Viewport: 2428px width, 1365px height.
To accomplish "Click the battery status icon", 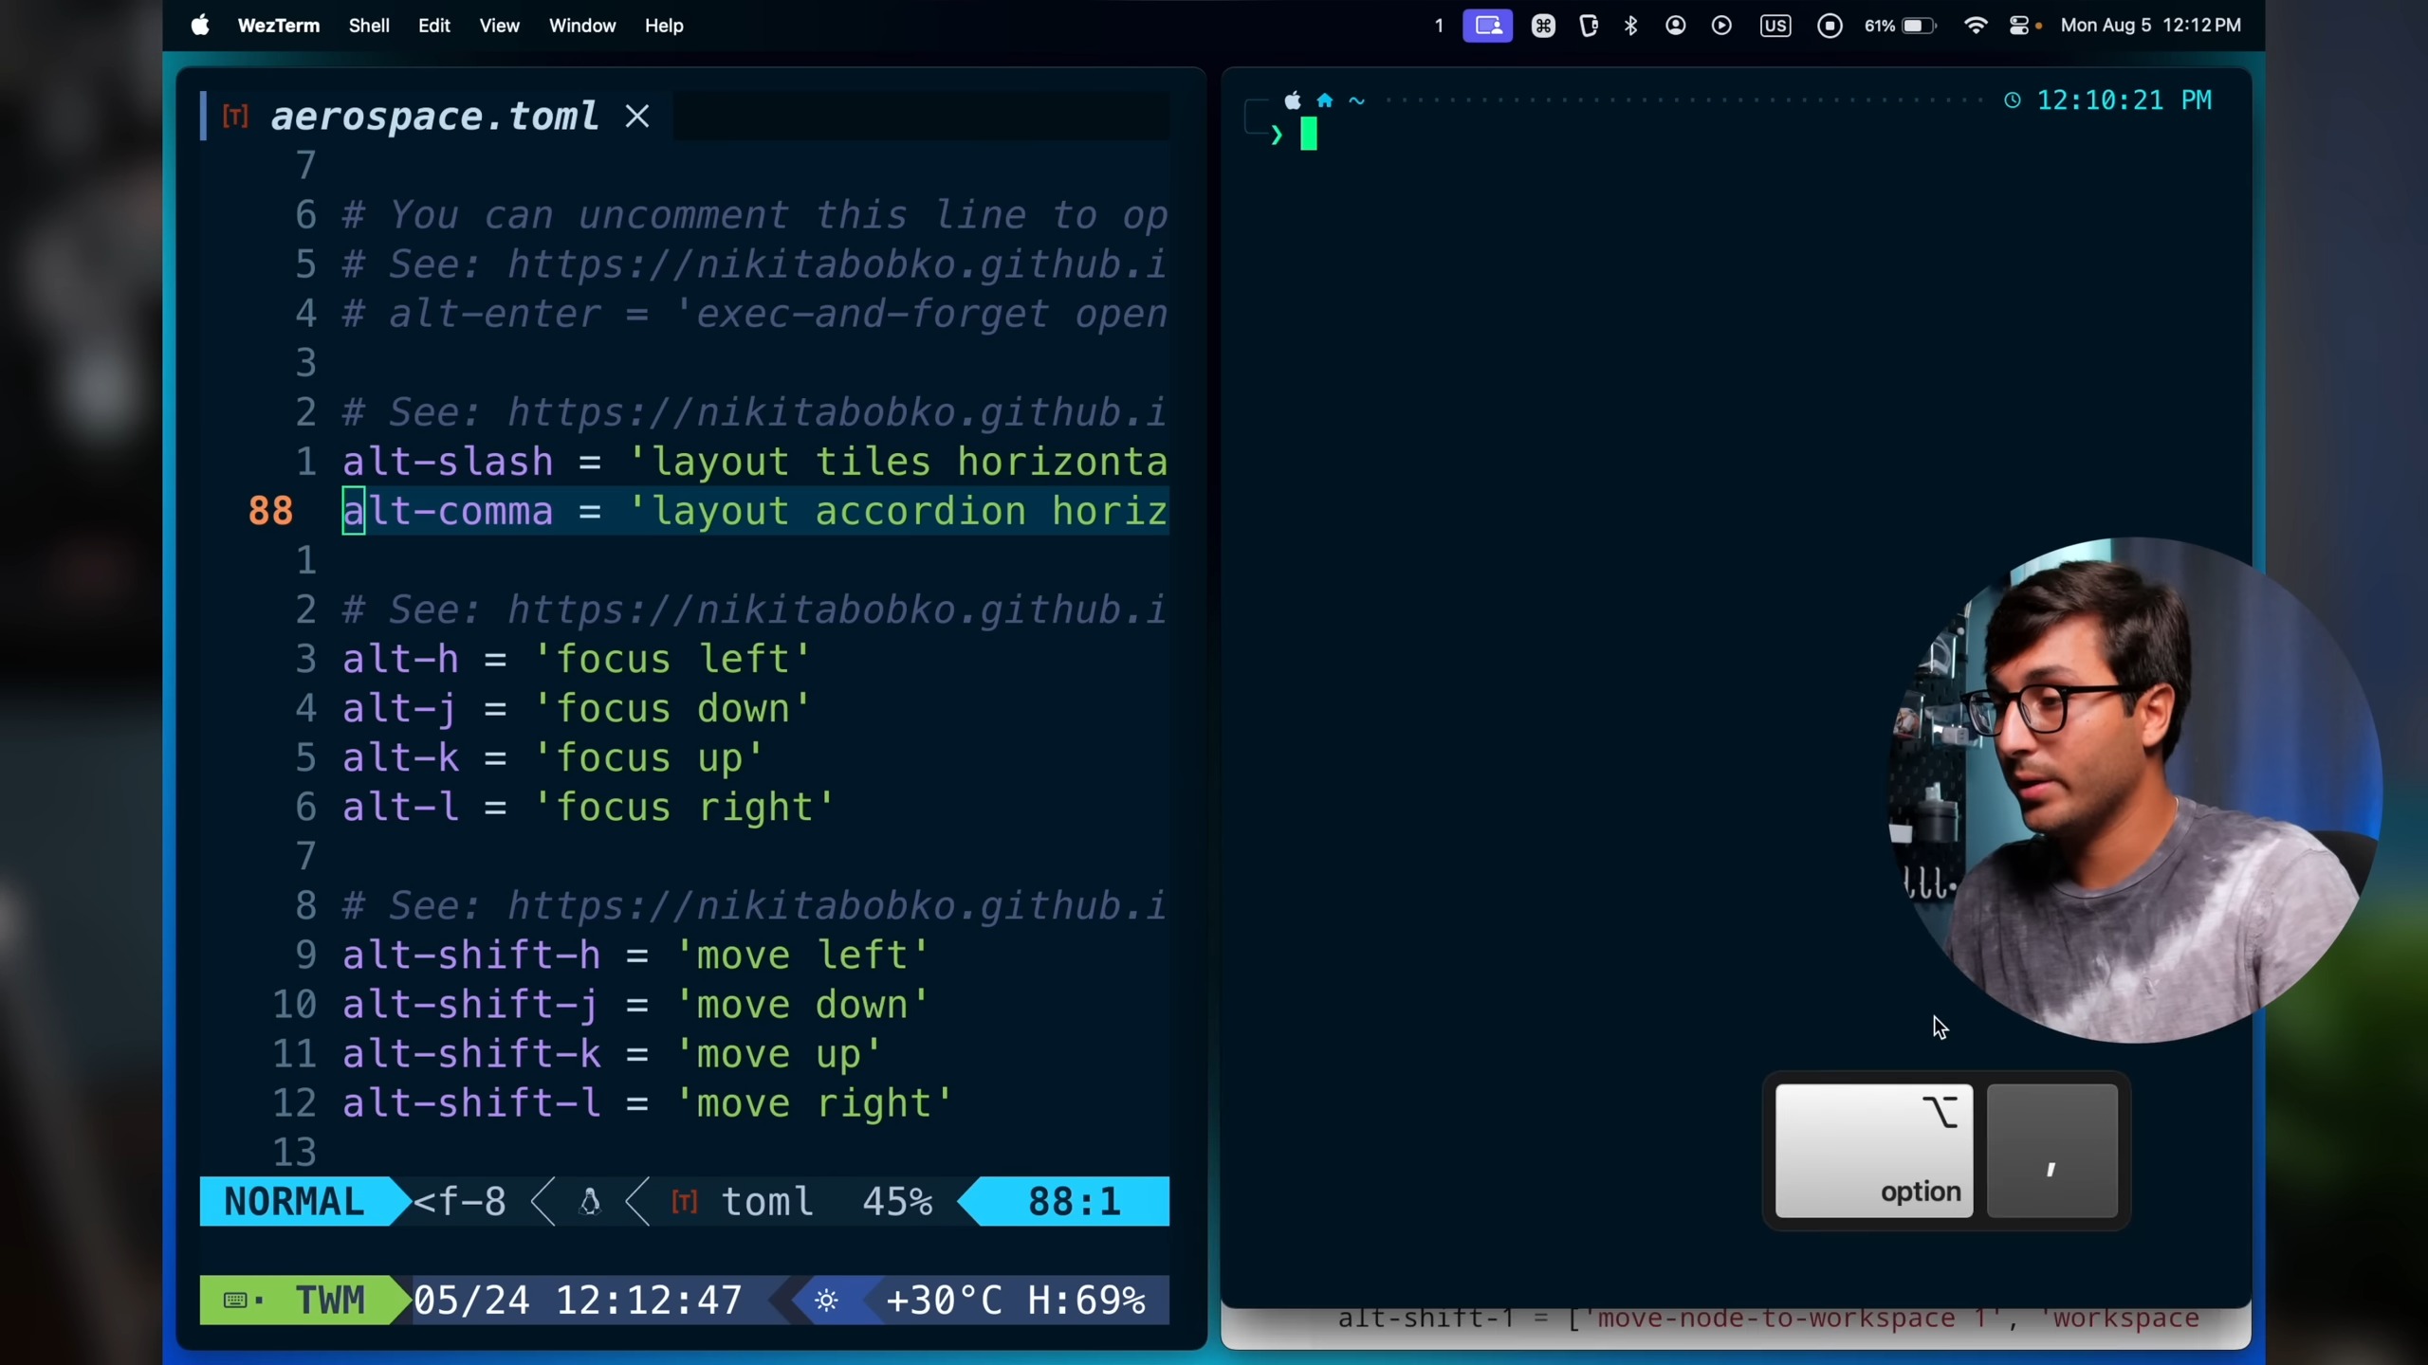I will tap(1917, 26).
